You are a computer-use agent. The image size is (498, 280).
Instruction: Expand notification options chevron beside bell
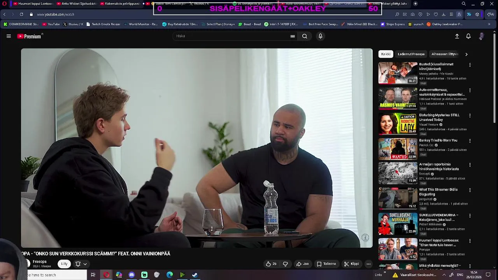click(85, 264)
